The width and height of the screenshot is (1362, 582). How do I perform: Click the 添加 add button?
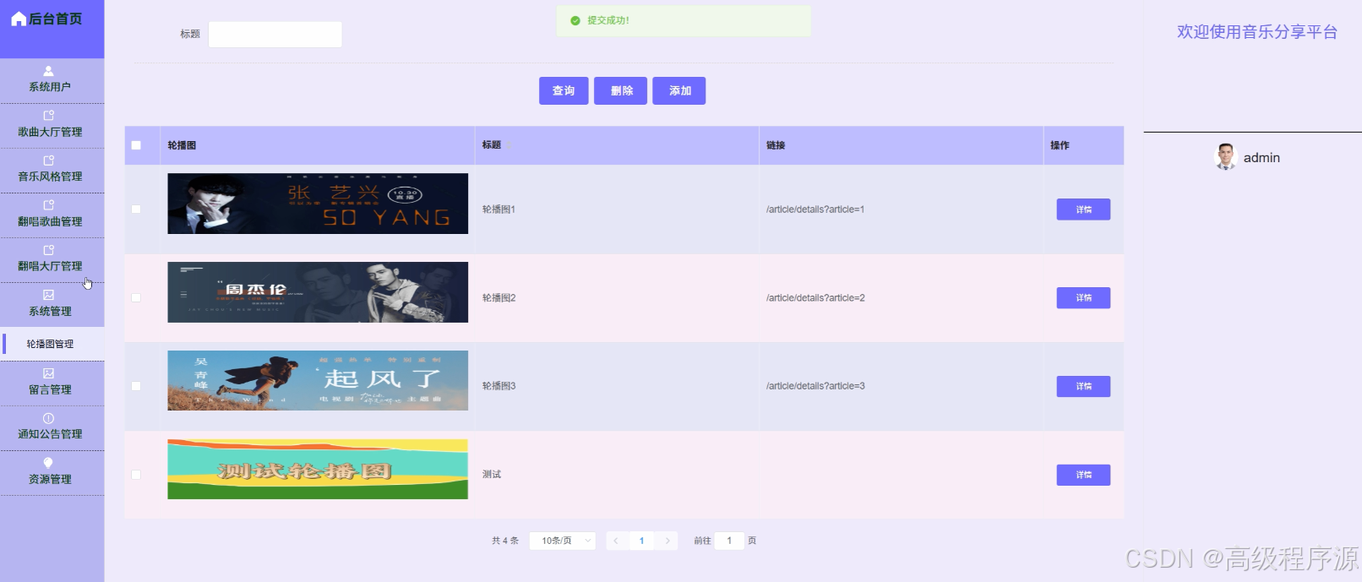tap(679, 90)
